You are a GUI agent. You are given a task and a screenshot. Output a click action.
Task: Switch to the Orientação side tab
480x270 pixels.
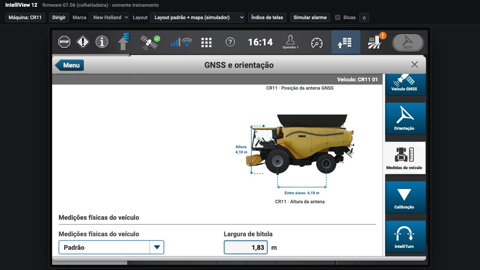click(x=405, y=119)
